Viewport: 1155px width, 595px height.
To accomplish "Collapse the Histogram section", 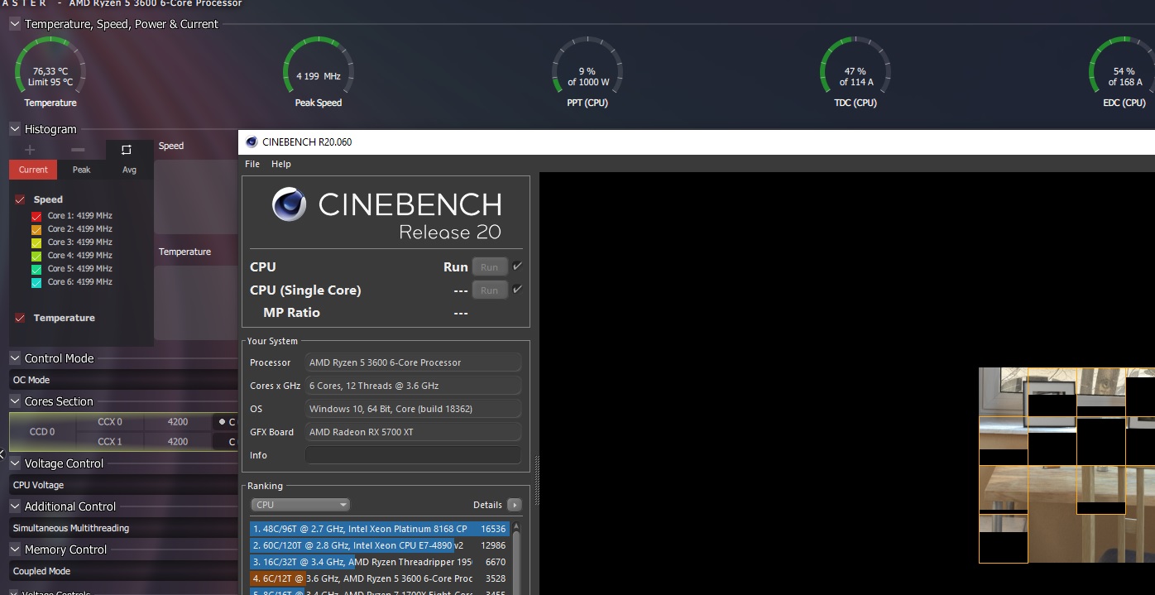I will 15,129.
